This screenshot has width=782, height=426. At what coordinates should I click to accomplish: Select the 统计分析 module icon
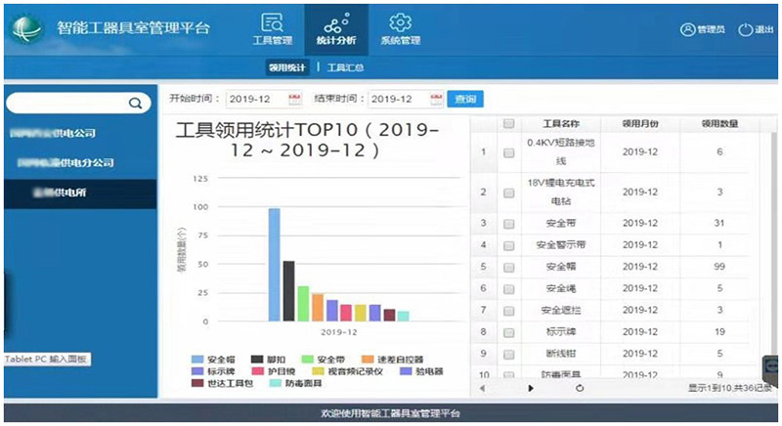click(336, 22)
